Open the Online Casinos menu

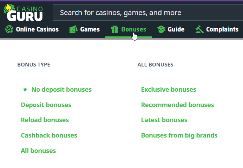tap(37, 29)
